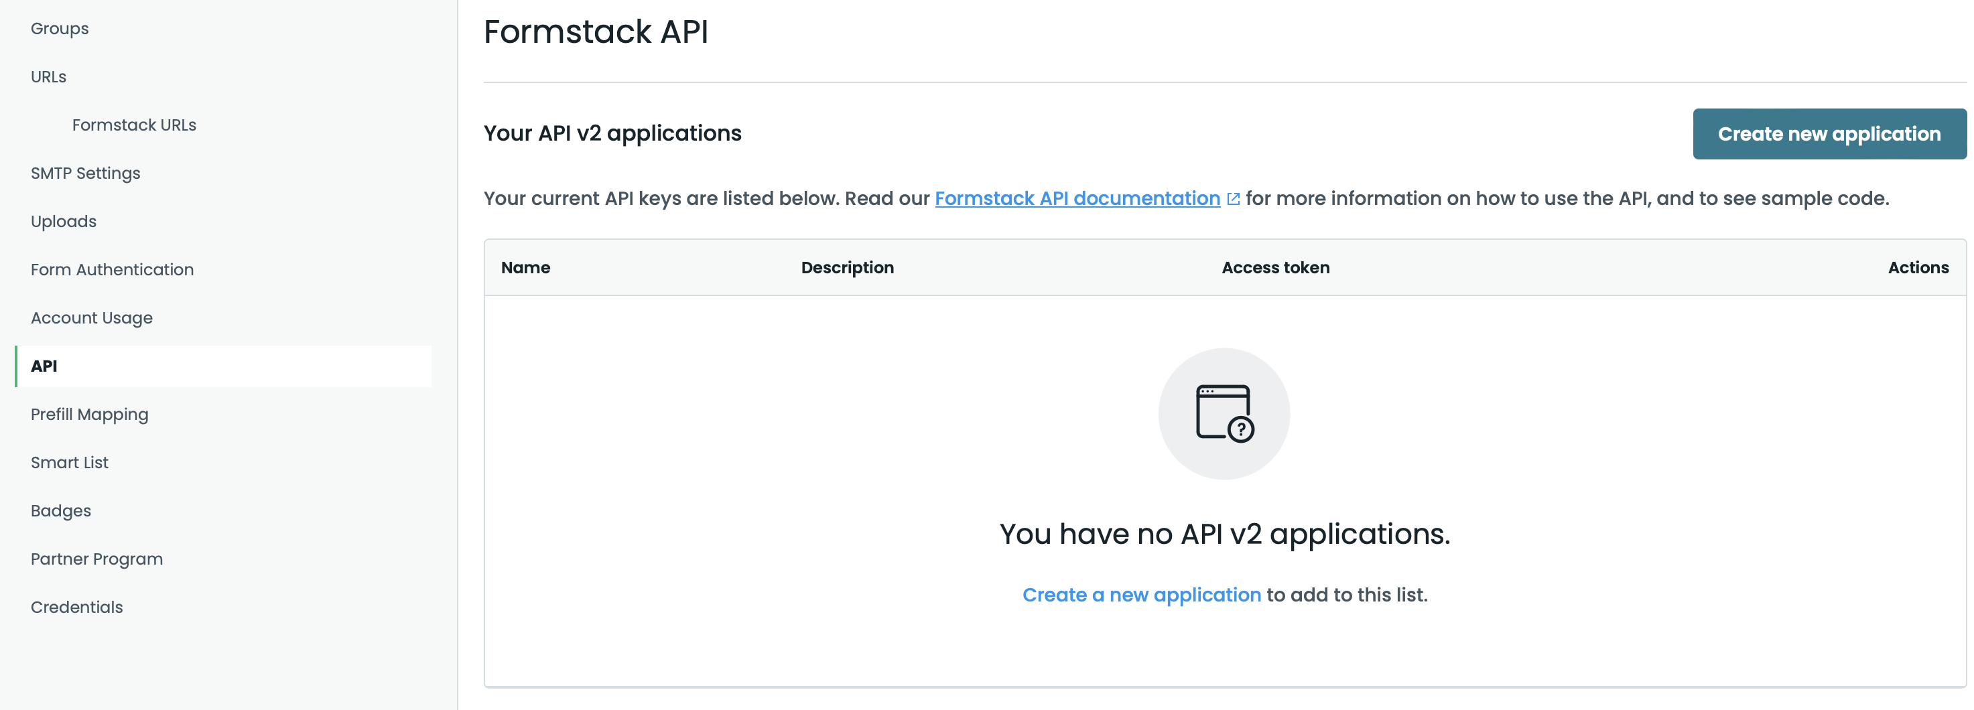This screenshot has width=1974, height=710.
Task: Click the Name column header
Action: 525,267
